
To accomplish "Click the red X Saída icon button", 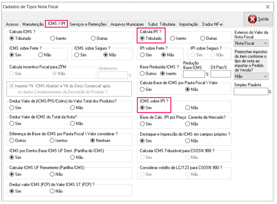I will click(258, 19).
